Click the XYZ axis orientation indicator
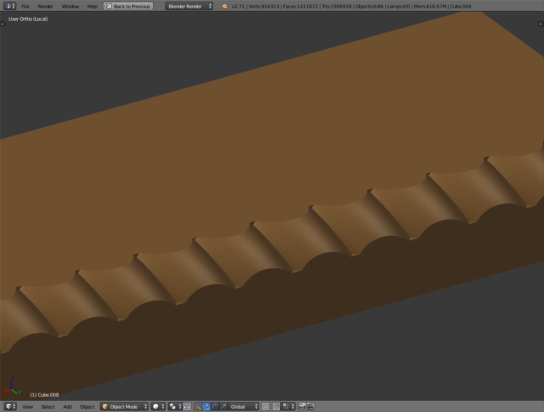 tap(12, 386)
